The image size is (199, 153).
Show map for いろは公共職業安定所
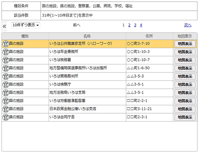[185, 44]
